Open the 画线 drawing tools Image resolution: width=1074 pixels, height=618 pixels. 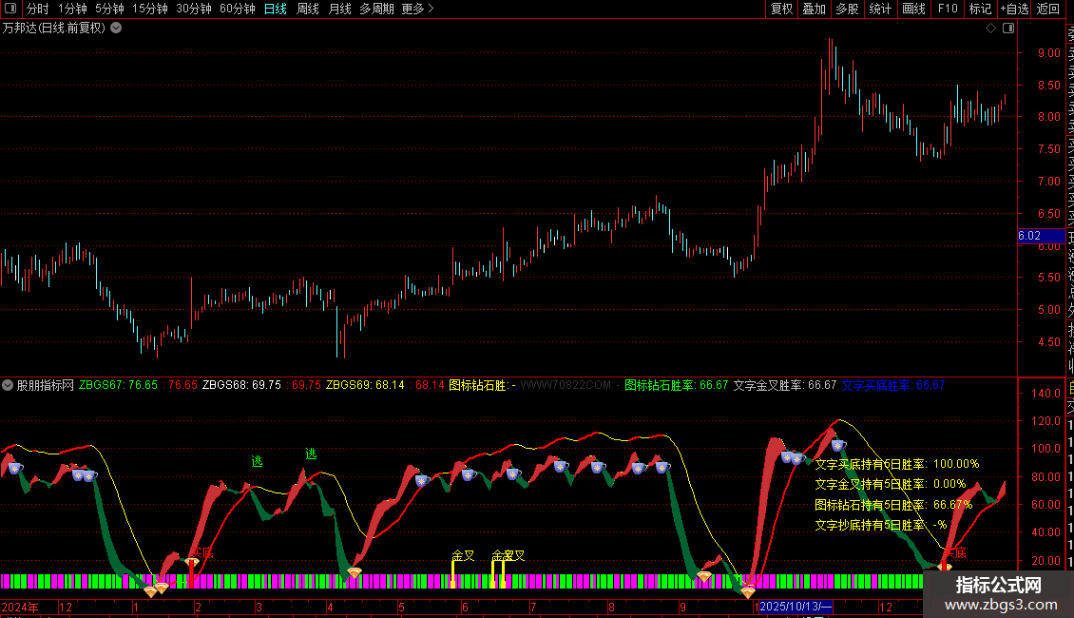pos(913,9)
